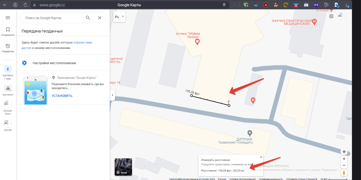Open the green shield extension with badge 2
361x180 pixels.
tap(245, 5)
